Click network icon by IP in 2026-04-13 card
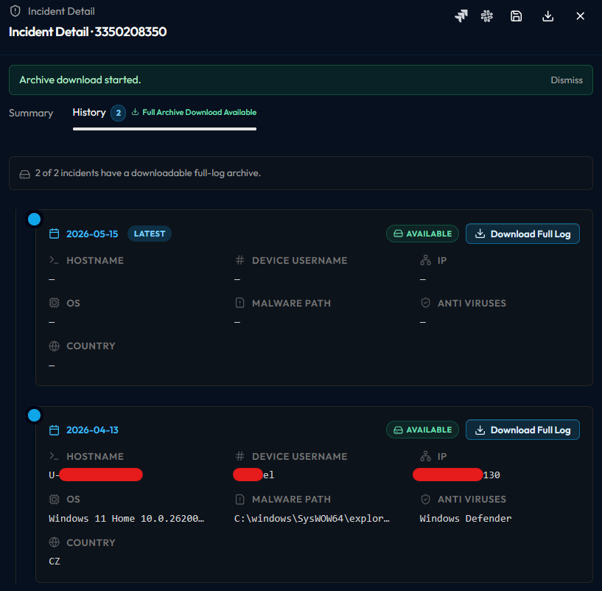The image size is (602, 591). coord(425,456)
